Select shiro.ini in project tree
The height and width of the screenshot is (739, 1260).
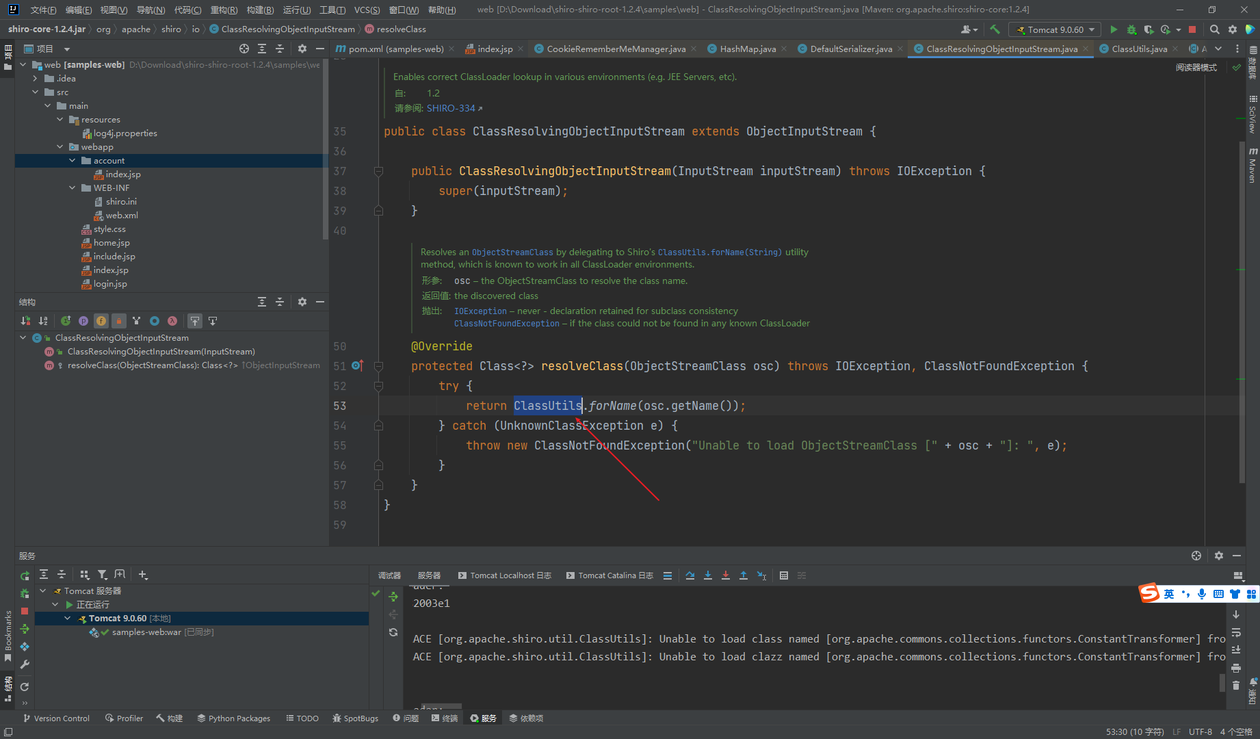tap(121, 201)
